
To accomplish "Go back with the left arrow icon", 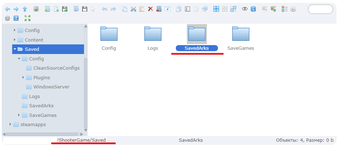I will pyautogui.click(x=8, y=9).
